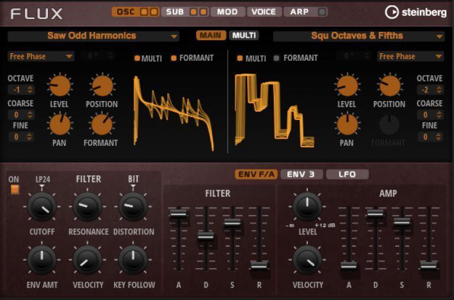The height and width of the screenshot is (300, 454).
Task: Switch to the ENV 3 tab
Action: 301,174
